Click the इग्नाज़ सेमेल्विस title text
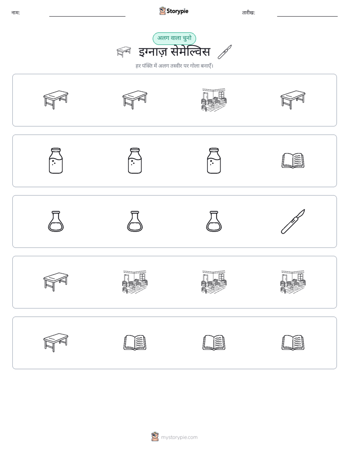The image size is (349, 451). coord(174,52)
